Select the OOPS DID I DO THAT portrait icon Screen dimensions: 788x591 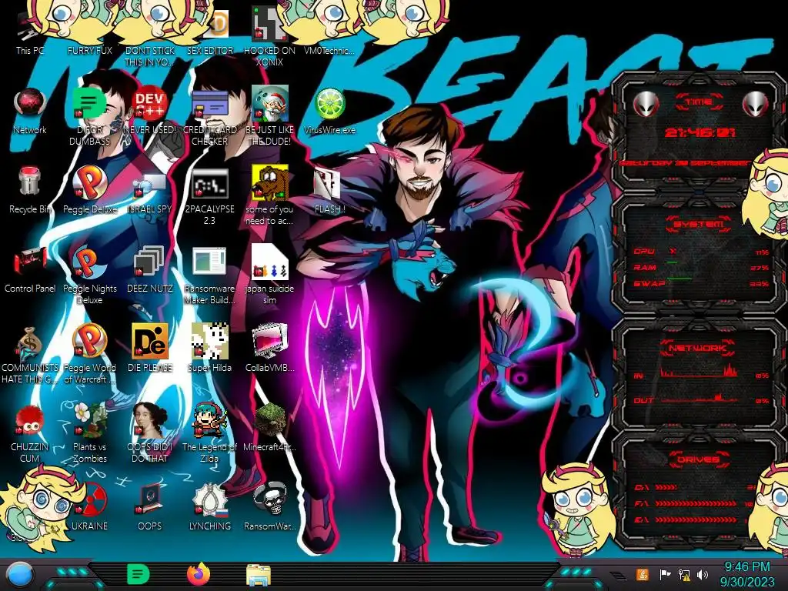click(150, 433)
